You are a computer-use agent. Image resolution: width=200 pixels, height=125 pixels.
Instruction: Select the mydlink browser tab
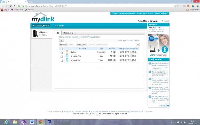[x=14, y=2]
